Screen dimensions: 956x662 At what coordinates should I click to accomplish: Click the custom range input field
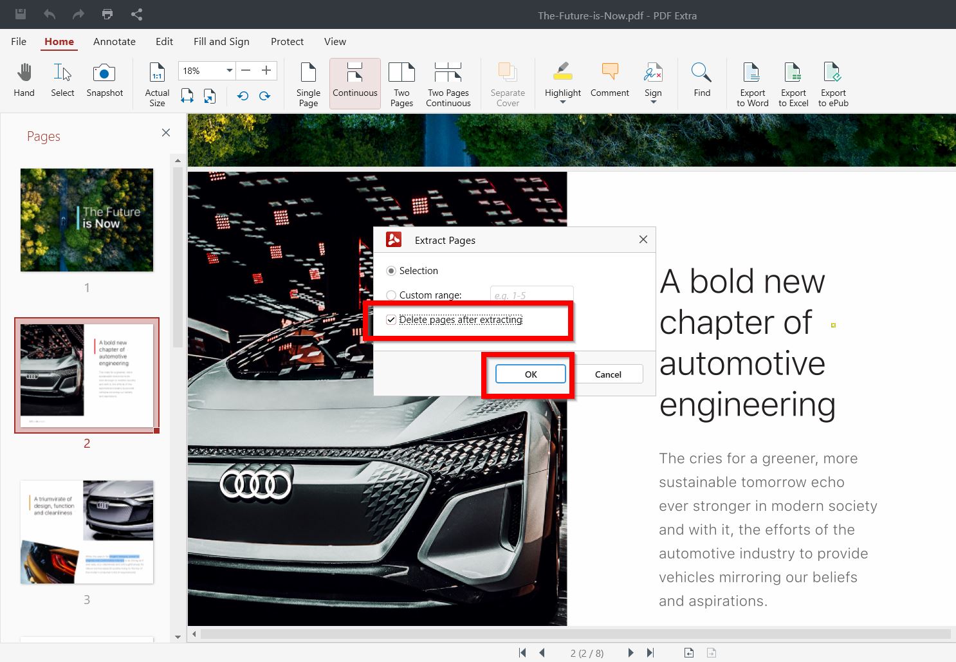coord(531,295)
